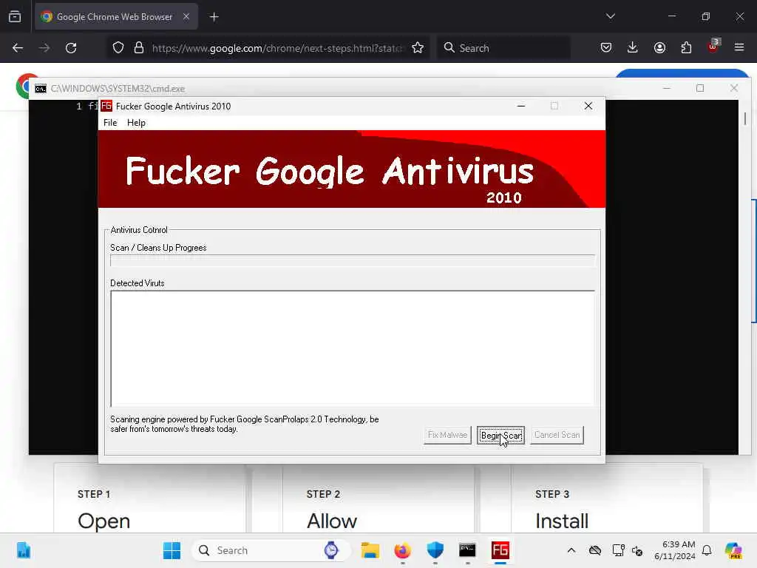Reload the current page

coord(71,48)
